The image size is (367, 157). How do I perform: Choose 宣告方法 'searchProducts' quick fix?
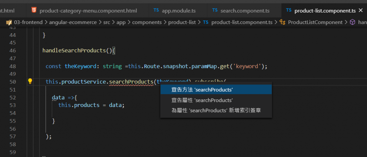pyautogui.click(x=202, y=89)
